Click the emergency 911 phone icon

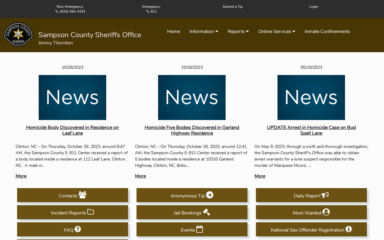pyautogui.click(x=148, y=11)
